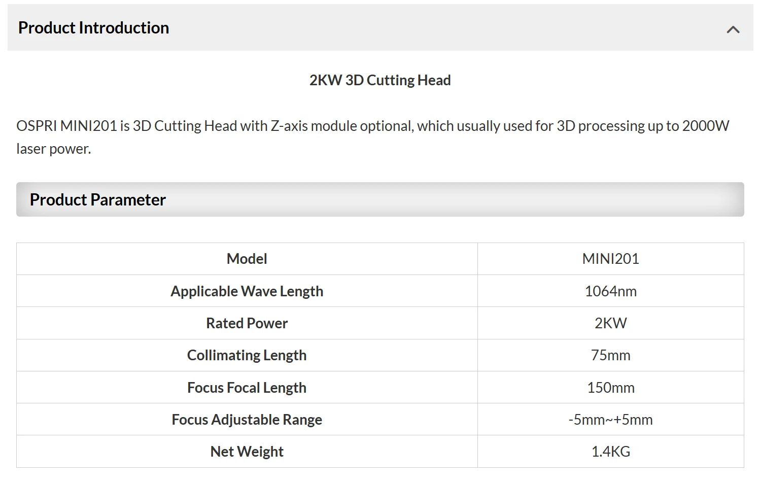Image resolution: width=759 pixels, height=481 pixels.
Task: Click the 1064nm wavelength value
Action: (x=610, y=291)
